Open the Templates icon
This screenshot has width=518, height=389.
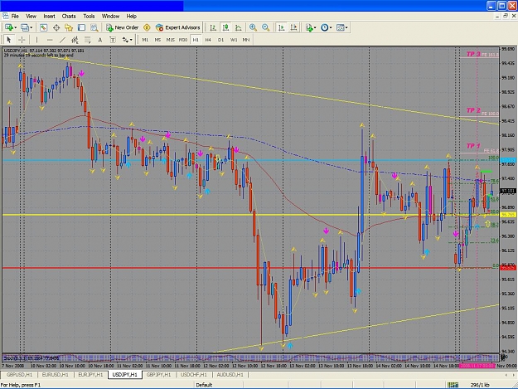point(340,27)
